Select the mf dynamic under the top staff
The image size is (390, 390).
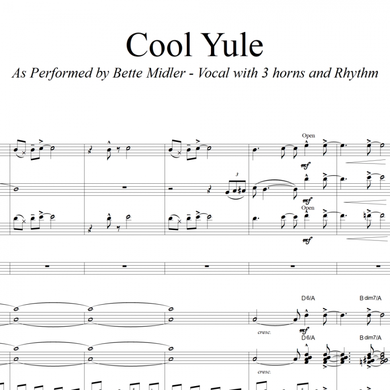tap(305, 165)
